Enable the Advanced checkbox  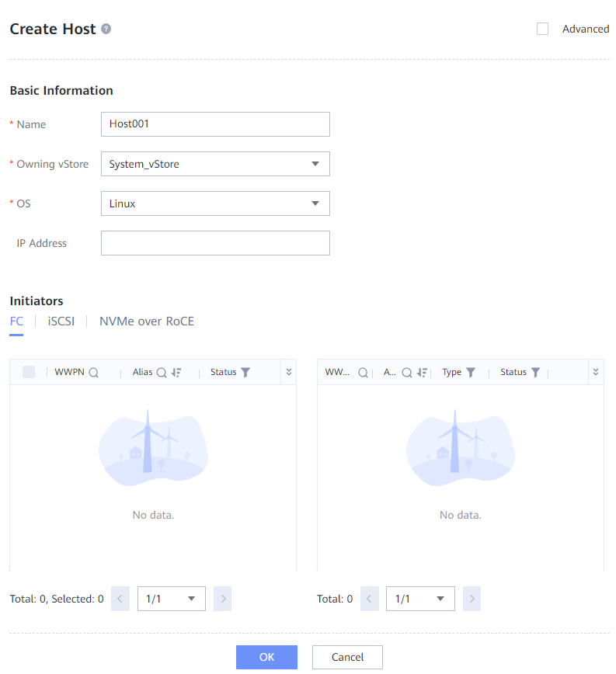(x=543, y=29)
